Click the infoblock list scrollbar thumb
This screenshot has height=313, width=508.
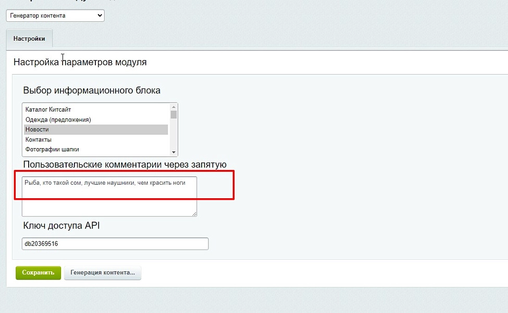(x=174, y=114)
